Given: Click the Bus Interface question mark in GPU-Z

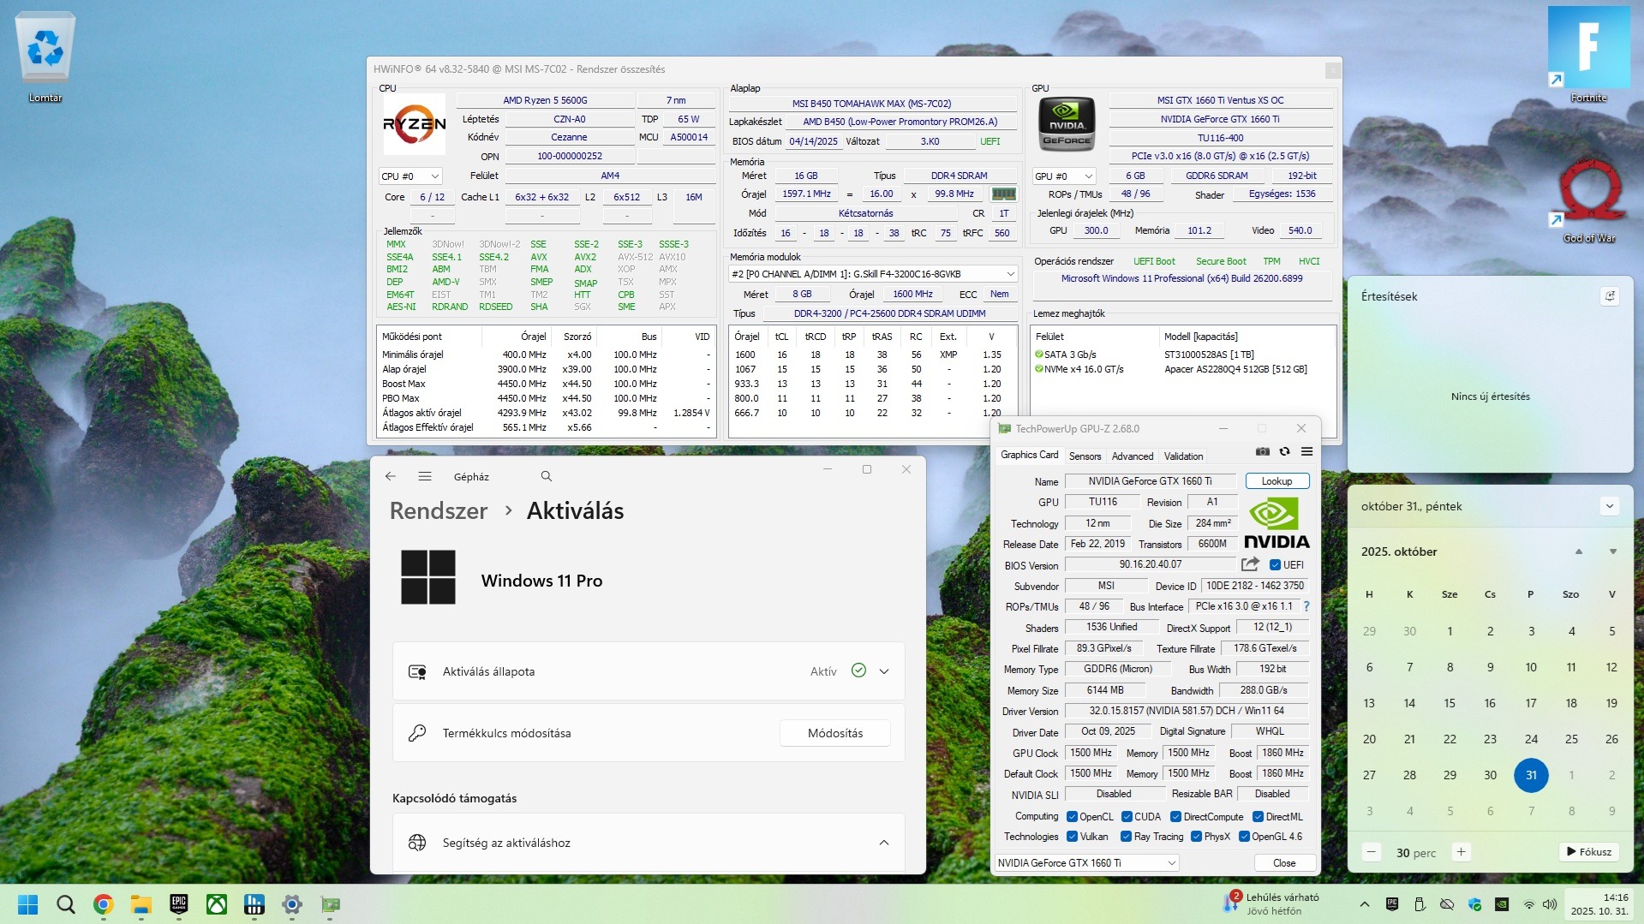Looking at the screenshot, I should click(x=1306, y=606).
